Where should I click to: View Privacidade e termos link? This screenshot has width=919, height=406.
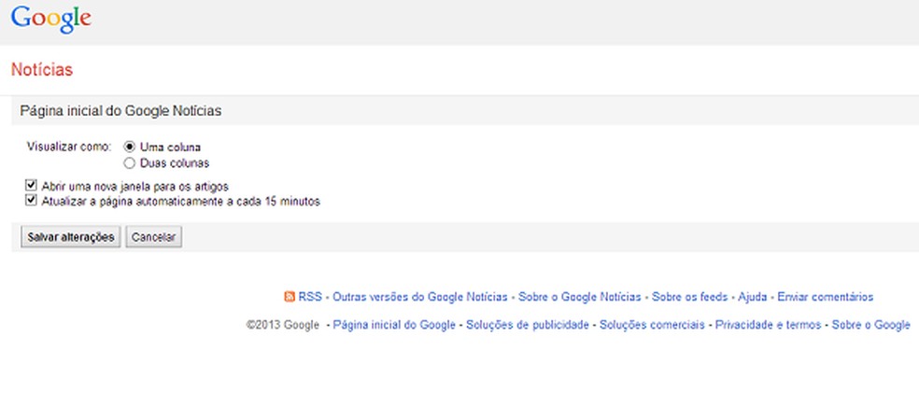768,325
